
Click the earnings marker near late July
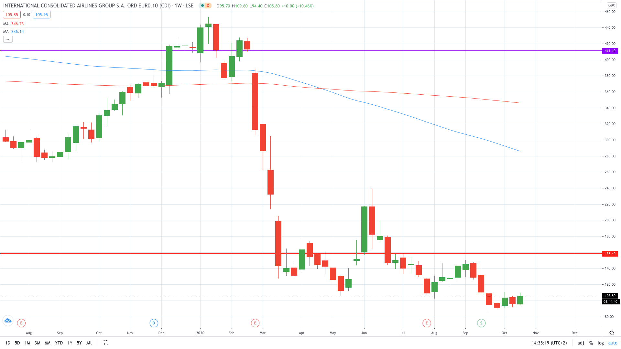click(427, 323)
